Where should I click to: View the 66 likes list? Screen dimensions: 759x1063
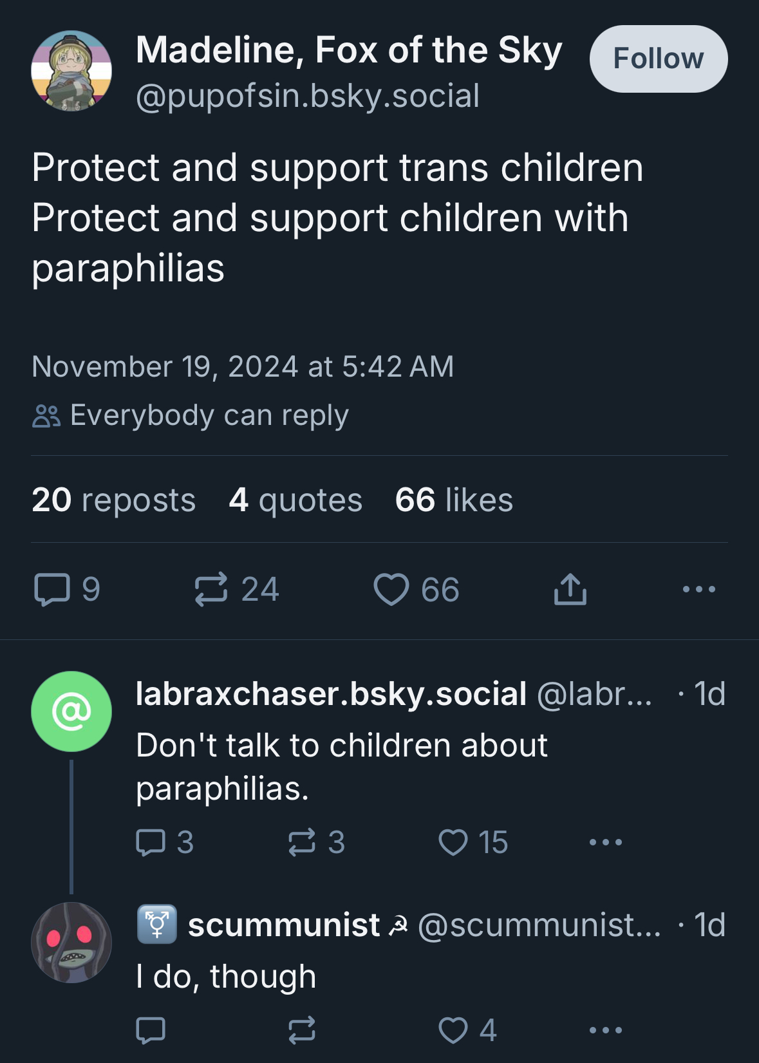pyautogui.click(x=454, y=500)
